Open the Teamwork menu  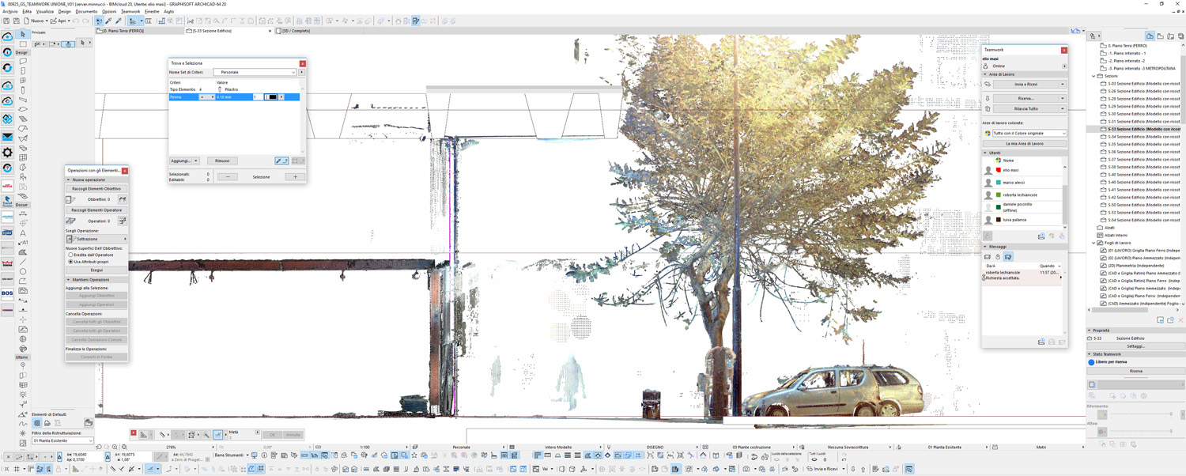[x=130, y=12]
